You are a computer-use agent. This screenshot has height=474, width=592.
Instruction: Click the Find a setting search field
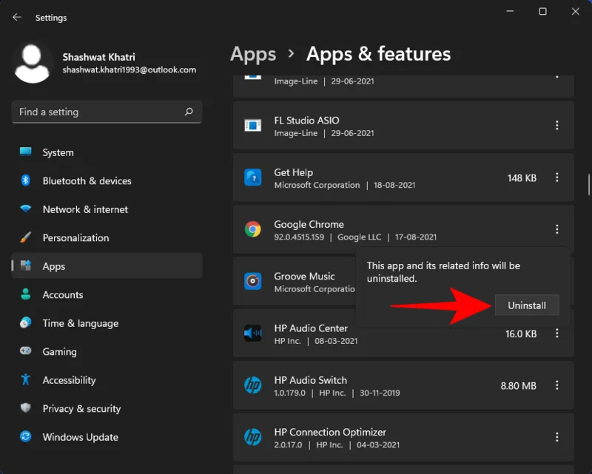[107, 112]
